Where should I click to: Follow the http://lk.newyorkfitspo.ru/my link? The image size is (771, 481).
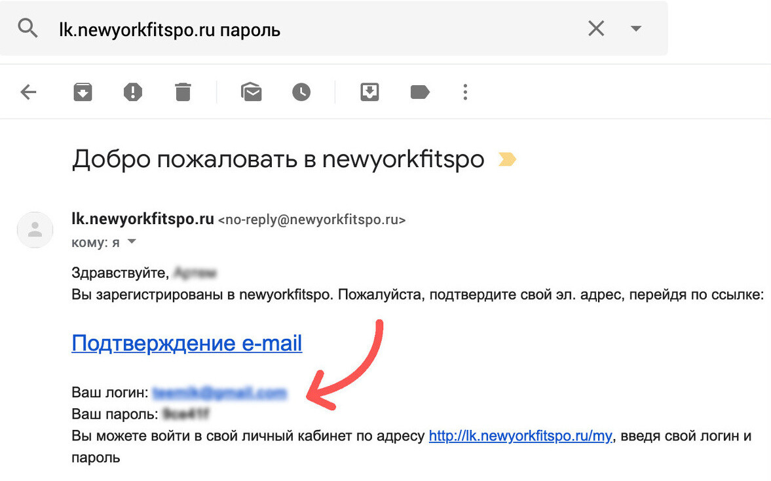point(521,436)
